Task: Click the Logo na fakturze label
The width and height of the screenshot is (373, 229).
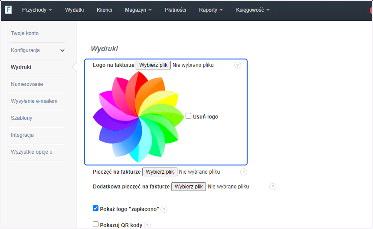Action: (x=114, y=65)
